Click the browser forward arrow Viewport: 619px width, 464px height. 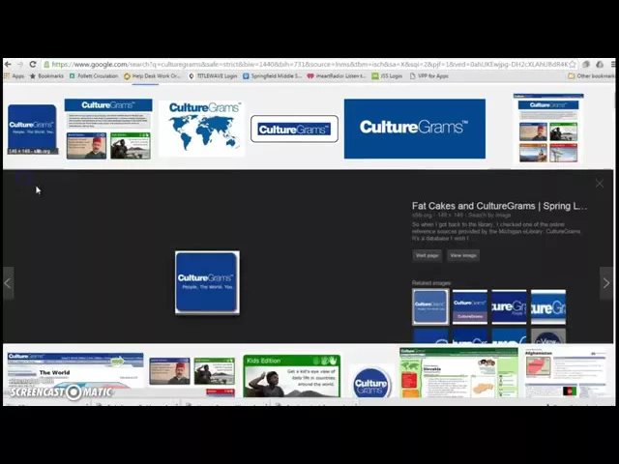pos(20,64)
